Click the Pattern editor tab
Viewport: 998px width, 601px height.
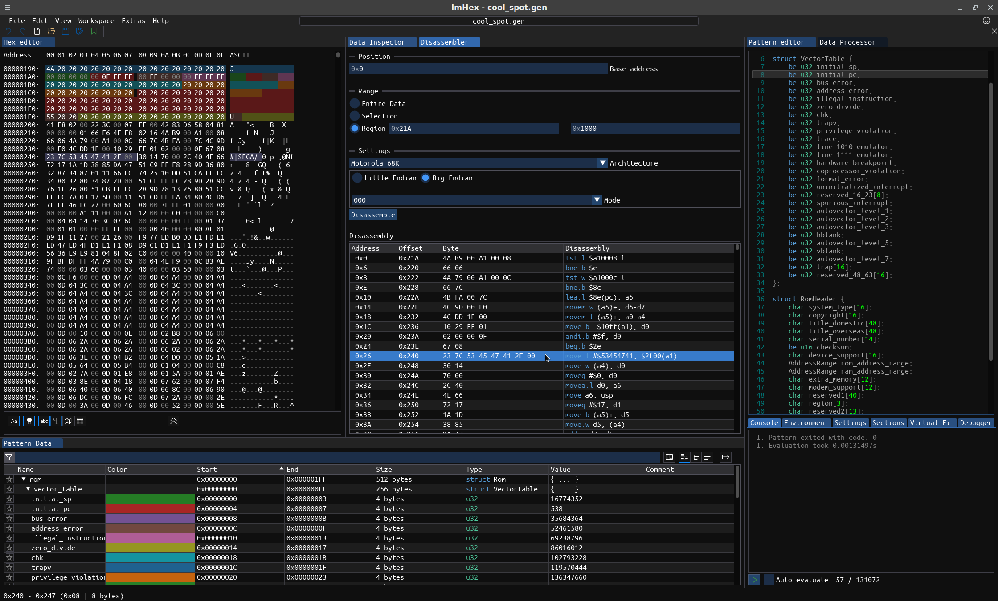(x=776, y=42)
